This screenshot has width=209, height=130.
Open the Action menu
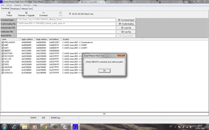[9, 5]
